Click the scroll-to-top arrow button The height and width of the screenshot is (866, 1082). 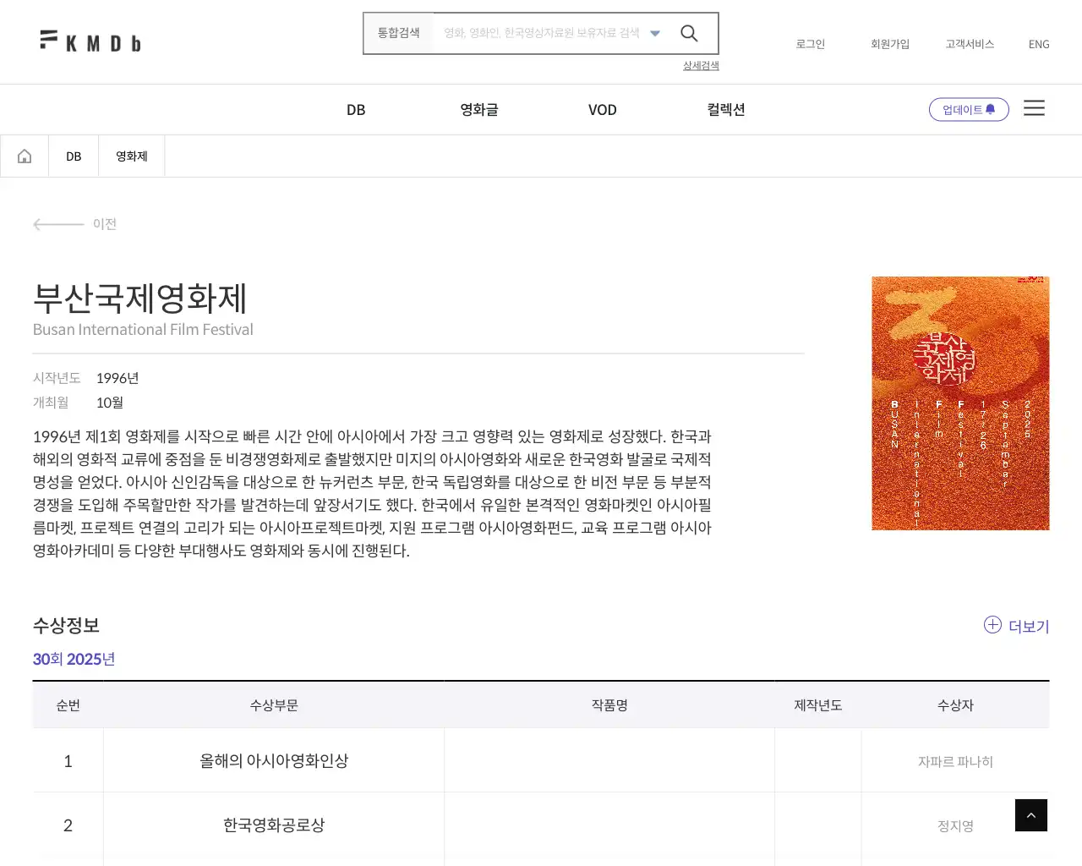click(1031, 815)
